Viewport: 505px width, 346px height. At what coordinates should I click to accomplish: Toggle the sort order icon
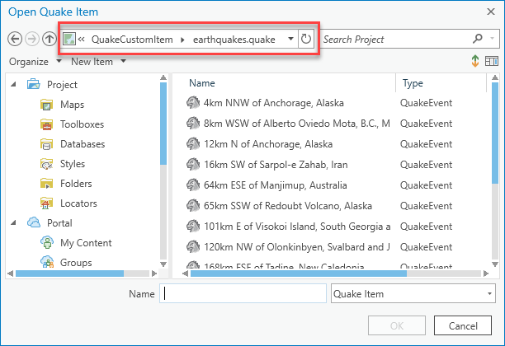tap(476, 62)
